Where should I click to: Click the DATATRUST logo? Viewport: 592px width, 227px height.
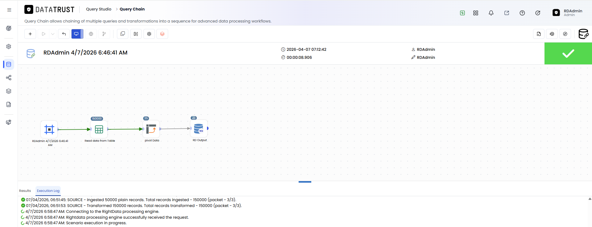[49, 10]
